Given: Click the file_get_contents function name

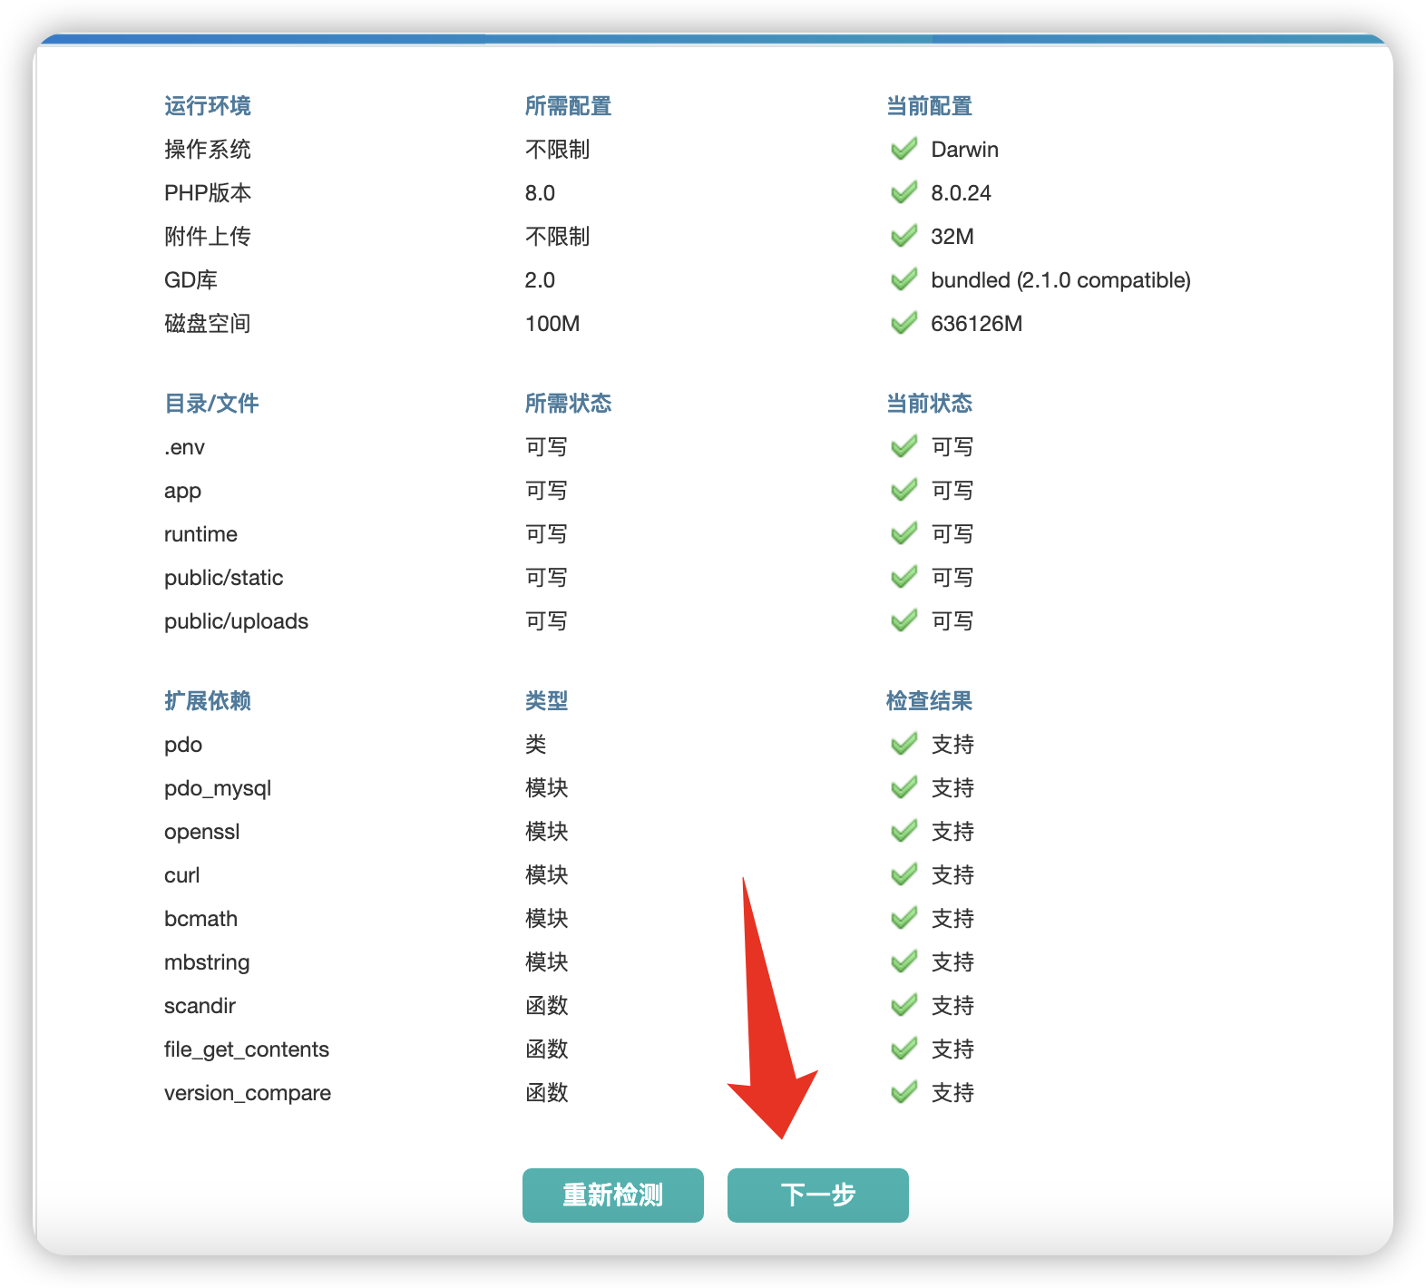Looking at the screenshot, I should tap(247, 1049).
